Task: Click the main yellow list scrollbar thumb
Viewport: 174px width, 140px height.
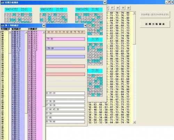Action: point(134,29)
